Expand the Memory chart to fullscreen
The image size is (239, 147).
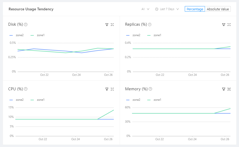[229, 89]
